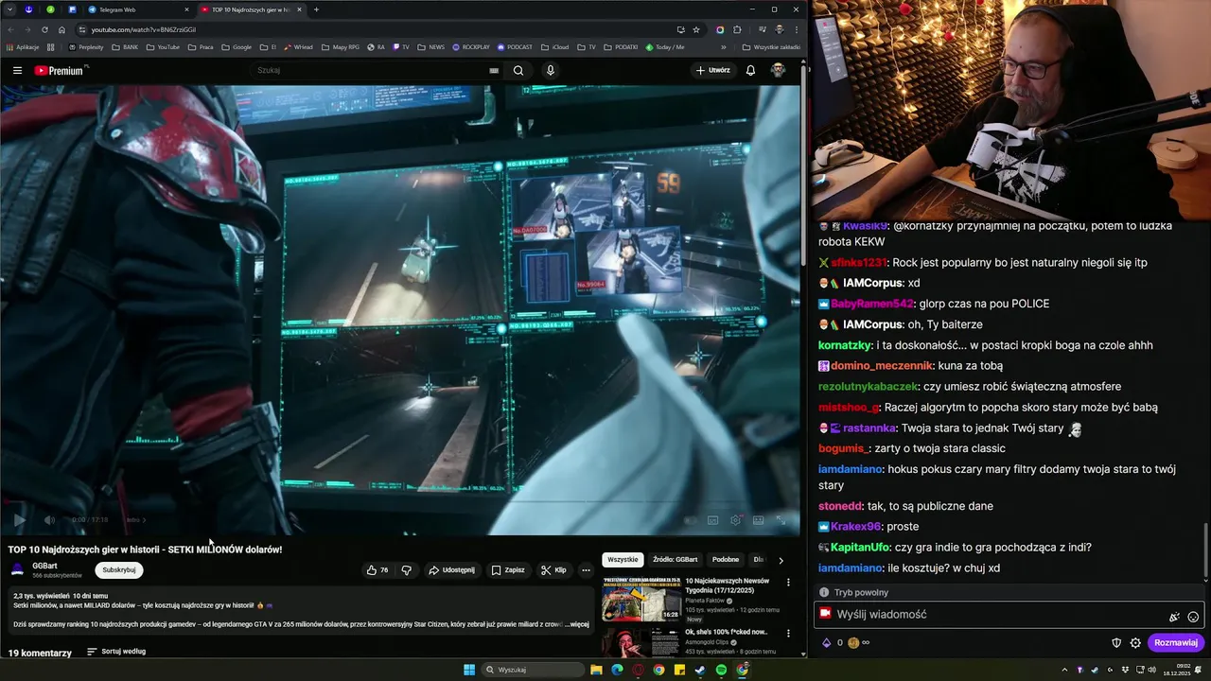The image size is (1211, 681).
Task: Expand more filter chips with right arrow
Action: coord(781,560)
